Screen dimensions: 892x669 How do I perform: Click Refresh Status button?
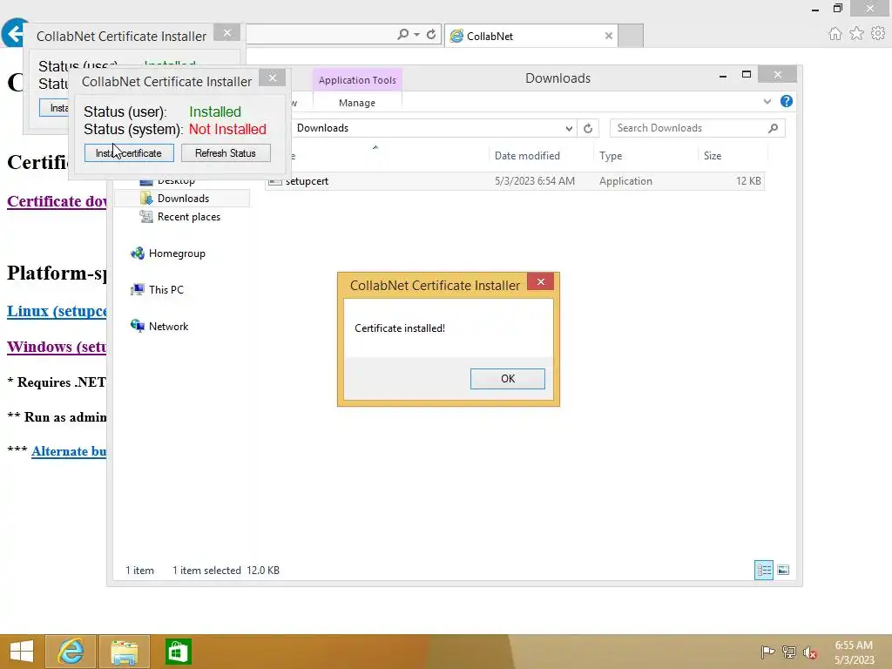click(226, 153)
